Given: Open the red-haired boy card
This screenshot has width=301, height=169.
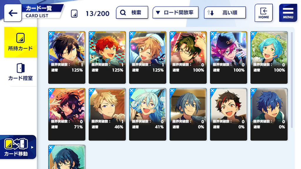Looking at the screenshot, I should click(107, 58).
